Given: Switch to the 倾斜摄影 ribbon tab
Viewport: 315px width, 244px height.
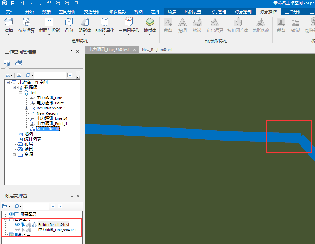Looking at the screenshot, I should (x=118, y=12).
